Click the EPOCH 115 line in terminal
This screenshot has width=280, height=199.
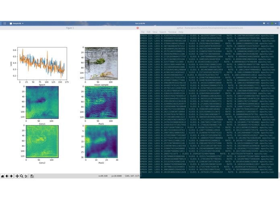[207, 35]
